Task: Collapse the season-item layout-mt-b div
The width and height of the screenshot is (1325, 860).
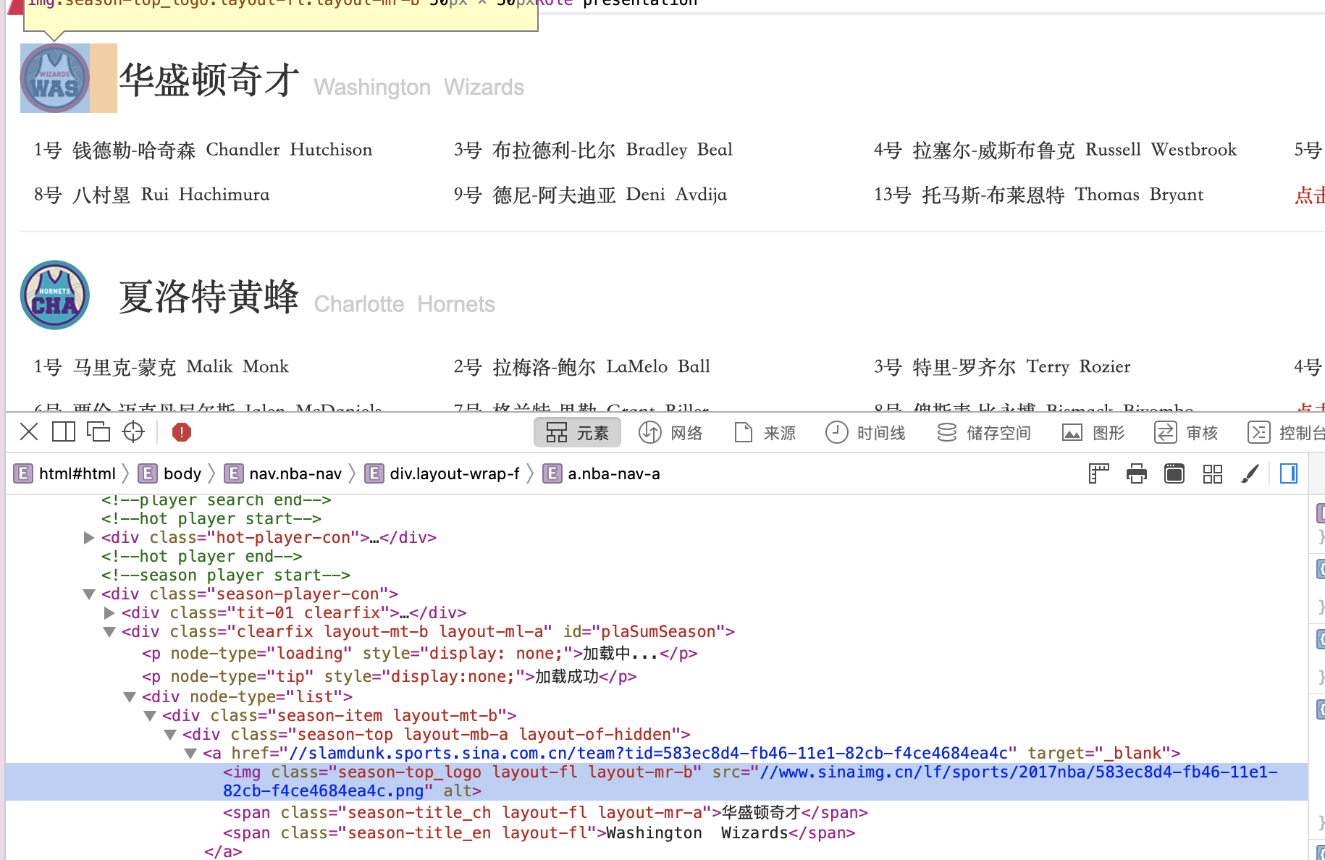Action: click(x=150, y=716)
